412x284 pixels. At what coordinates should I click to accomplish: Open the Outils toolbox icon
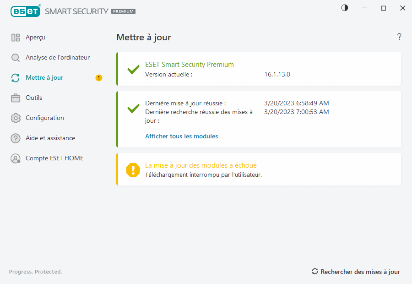tap(15, 98)
